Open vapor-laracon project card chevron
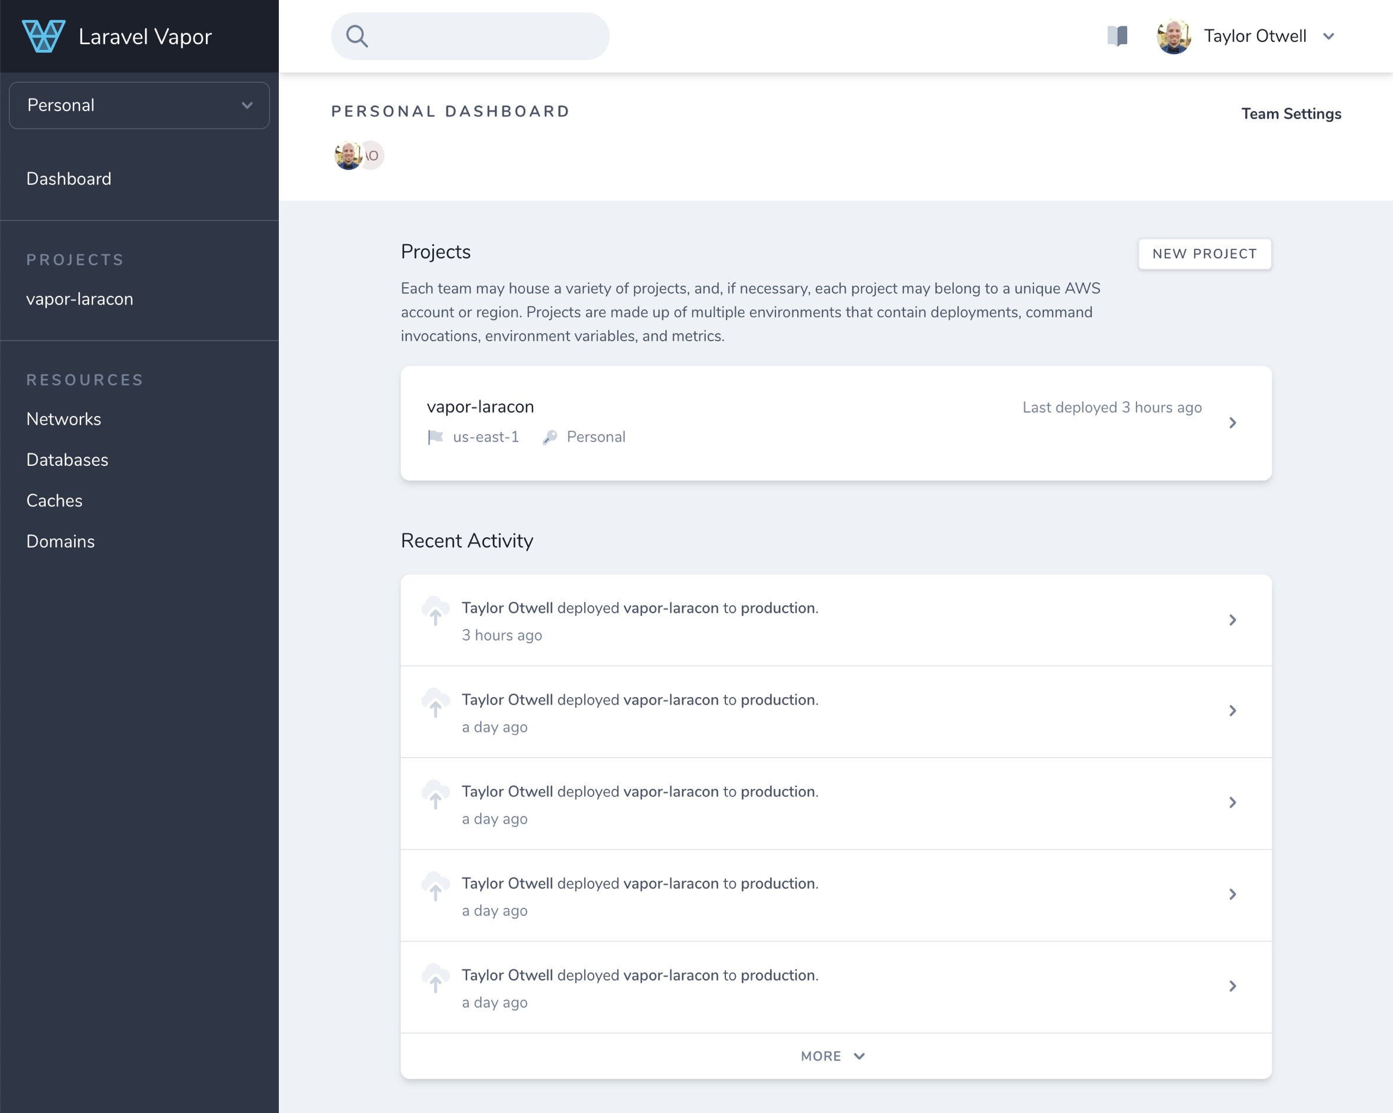 pyautogui.click(x=1233, y=422)
